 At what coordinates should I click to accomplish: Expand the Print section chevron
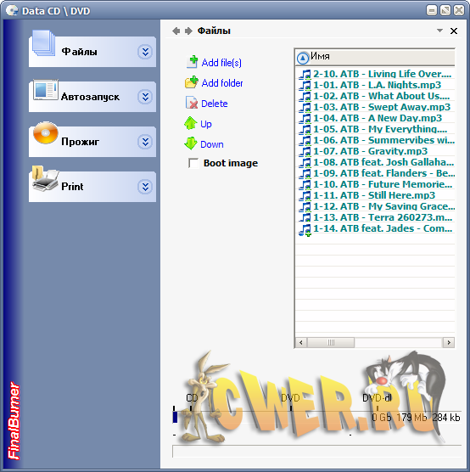145,187
